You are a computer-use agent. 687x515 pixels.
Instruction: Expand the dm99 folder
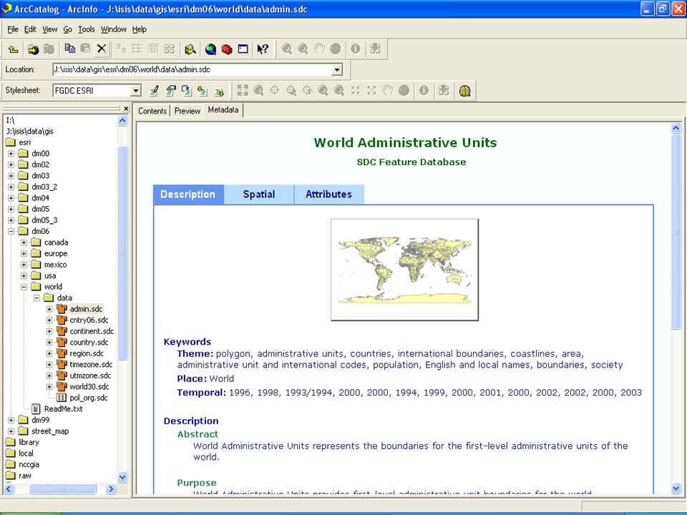(x=11, y=420)
